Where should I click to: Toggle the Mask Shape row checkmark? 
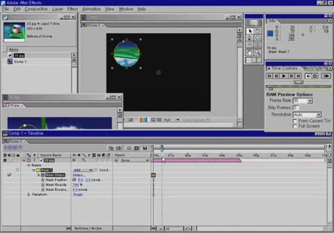pyautogui.click(x=9, y=175)
